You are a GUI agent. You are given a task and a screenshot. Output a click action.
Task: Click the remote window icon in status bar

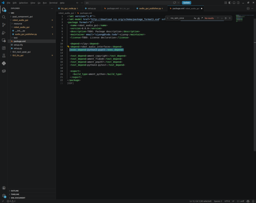pyautogui.click(x=3, y=201)
